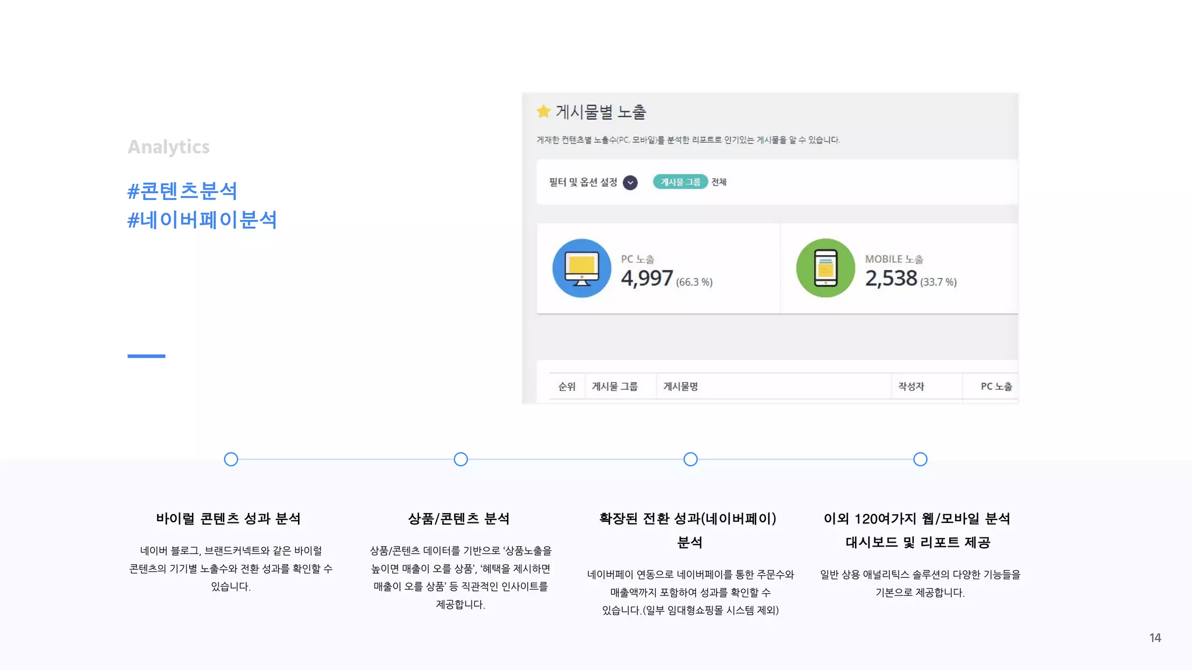Click the 2,538 mobile exposure value
Viewport: 1192px width, 670px height.
tap(891, 279)
